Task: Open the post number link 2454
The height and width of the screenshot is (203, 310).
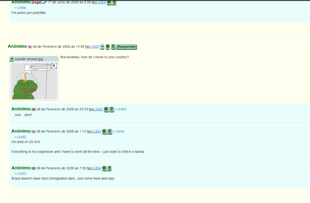Action: 97,168
